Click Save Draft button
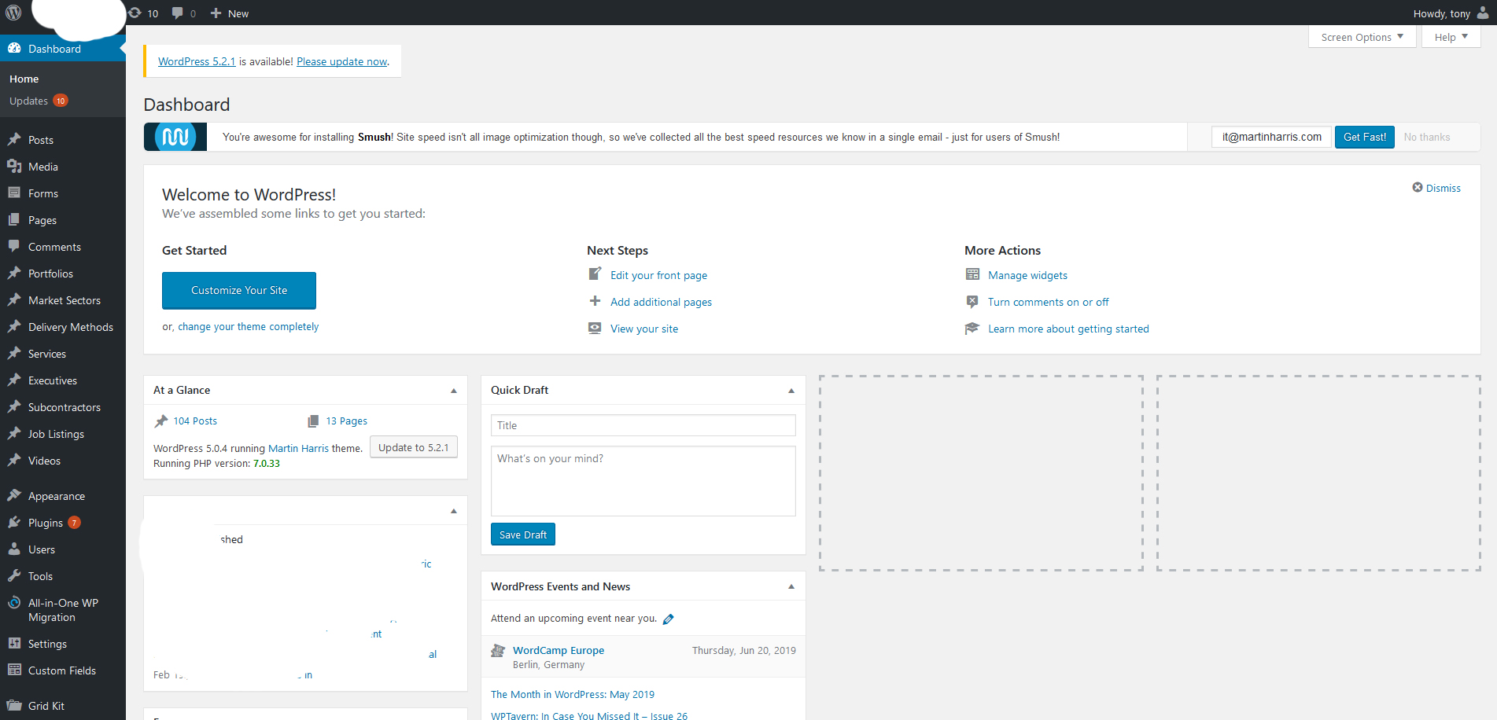This screenshot has height=720, width=1497. [x=523, y=534]
